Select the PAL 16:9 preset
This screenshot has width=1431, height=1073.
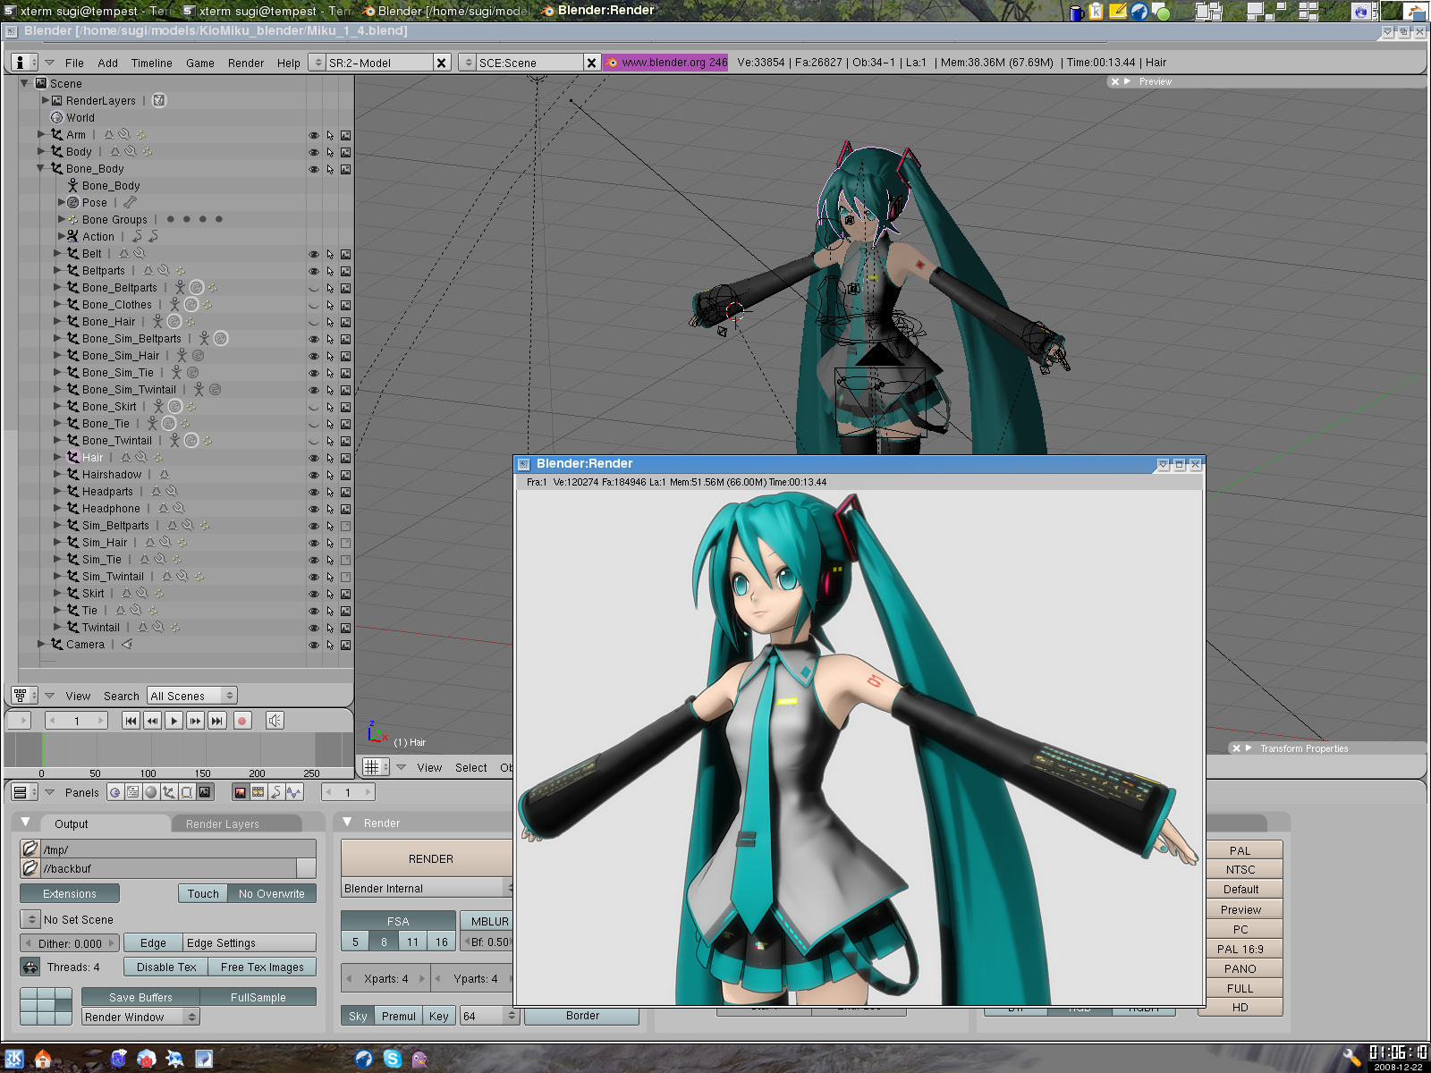click(1240, 949)
